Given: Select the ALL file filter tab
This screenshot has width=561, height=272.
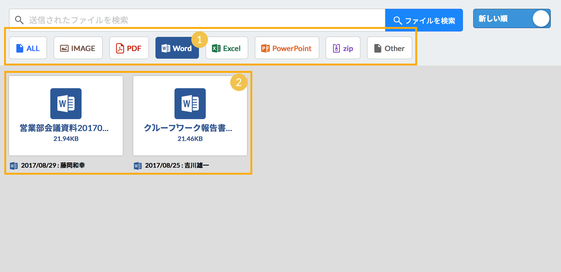Looking at the screenshot, I should point(28,48).
